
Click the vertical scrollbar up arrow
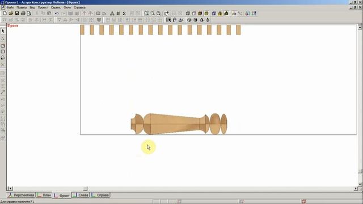click(x=360, y=27)
